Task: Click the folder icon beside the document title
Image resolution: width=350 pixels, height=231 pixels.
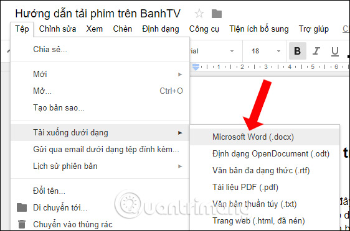Action: [x=217, y=14]
